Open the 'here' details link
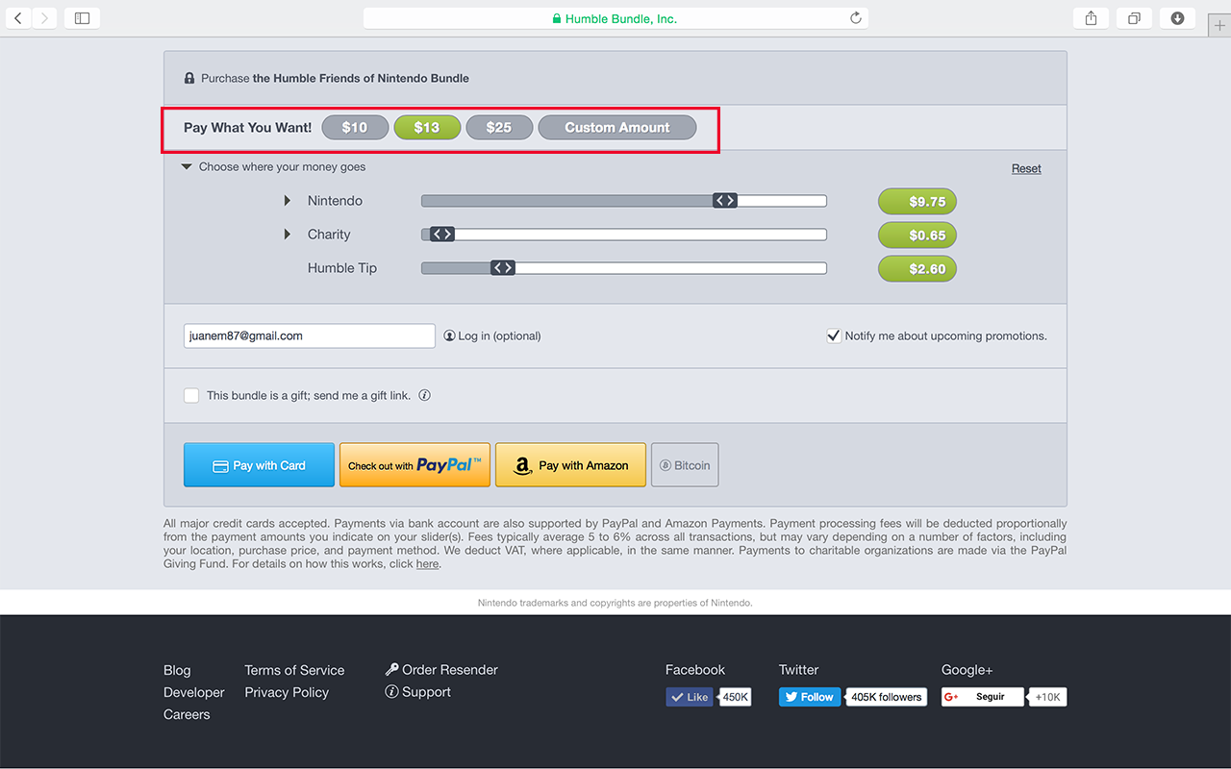Viewport: 1231px width, 769px height. pos(427,564)
